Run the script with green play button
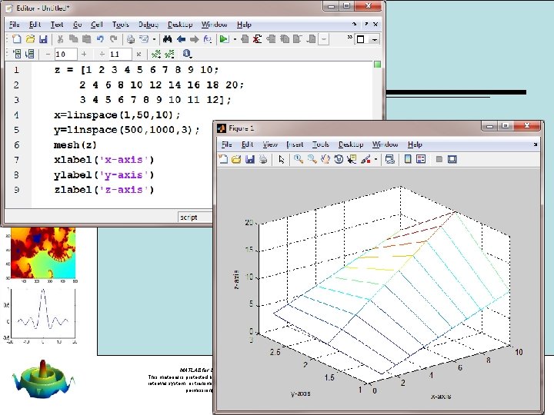The image size is (554, 415). 224,39
